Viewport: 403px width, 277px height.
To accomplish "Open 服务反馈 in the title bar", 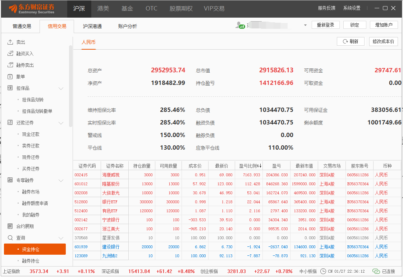I will pyautogui.click(x=327, y=8).
